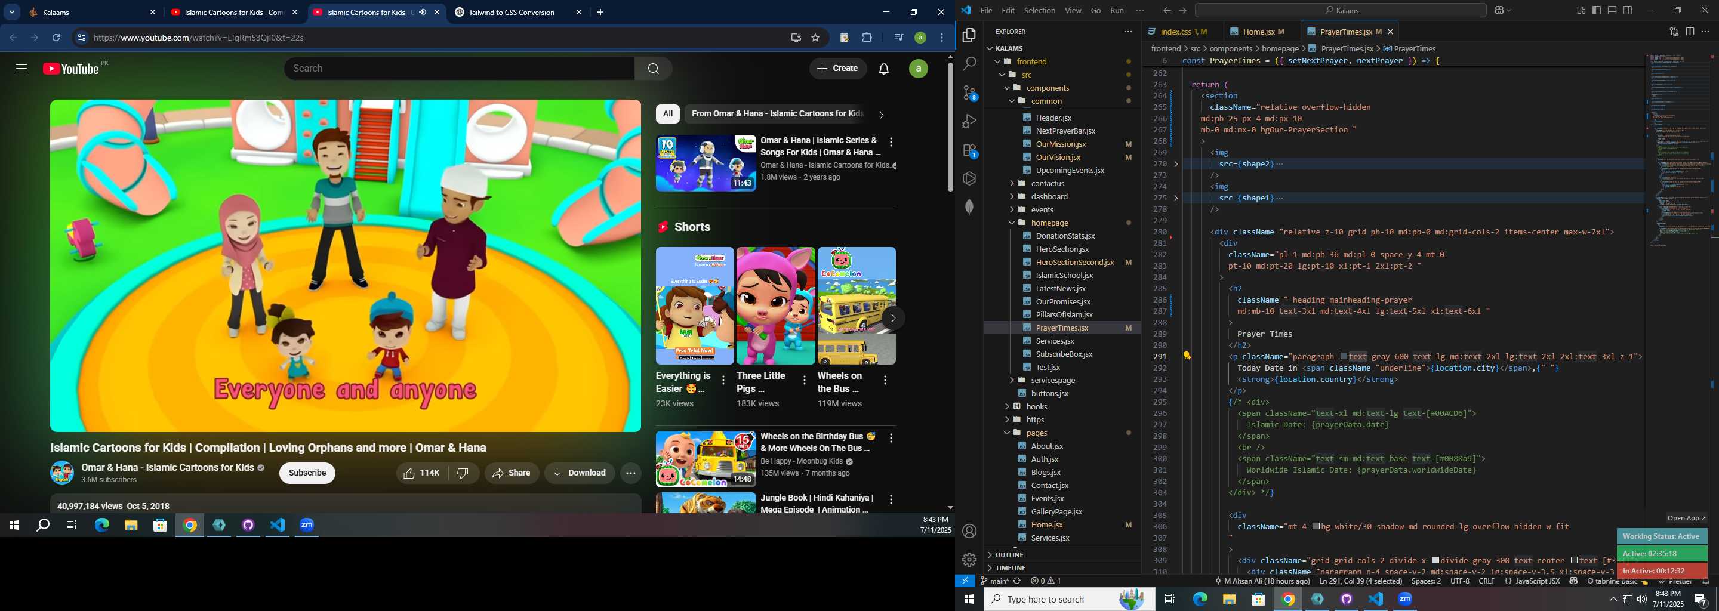Open the Chrome Extensions puzzle icon
The width and height of the screenshot is (1719, 611).
pyautogui.click(x=867, y=38)
